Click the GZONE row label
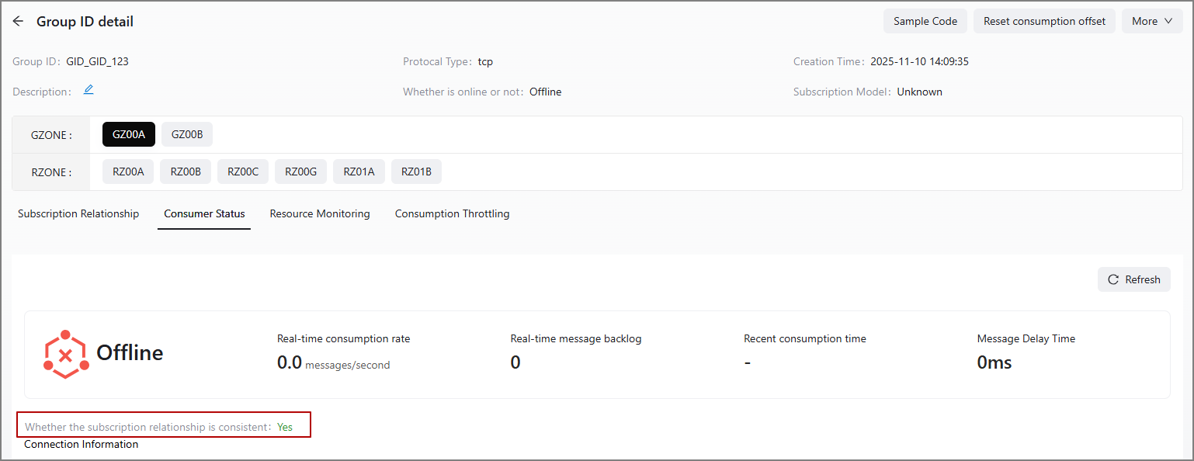Viewport: 1194px width, 461px height. [x=51, y=135]
